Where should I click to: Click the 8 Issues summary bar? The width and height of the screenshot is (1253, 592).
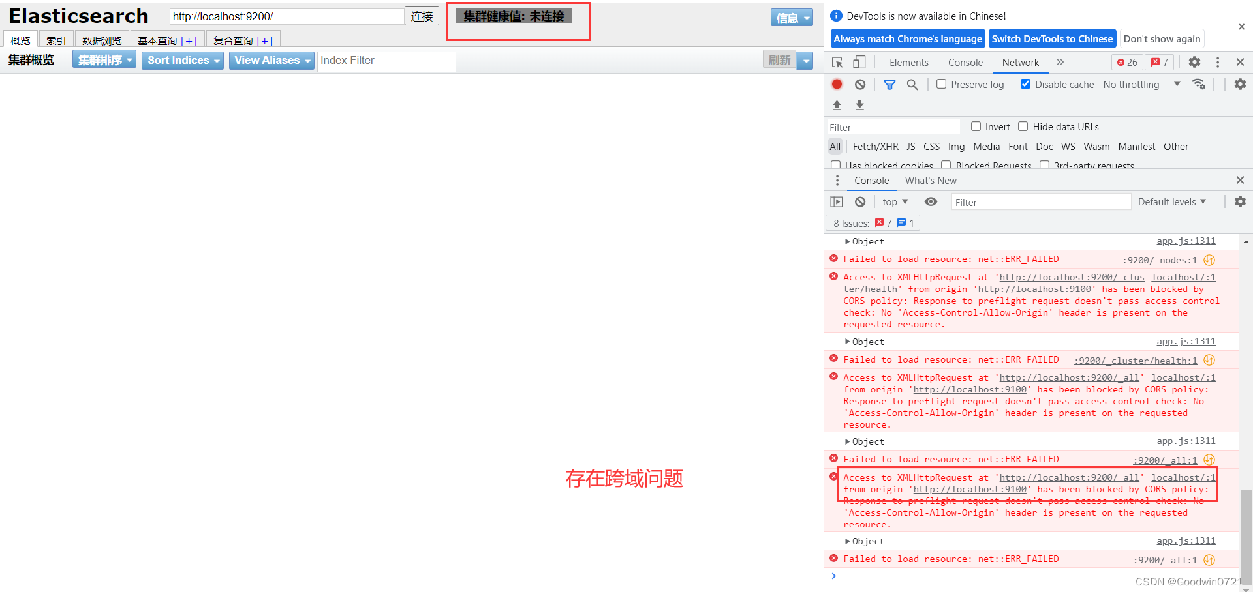tap(873, 223)
